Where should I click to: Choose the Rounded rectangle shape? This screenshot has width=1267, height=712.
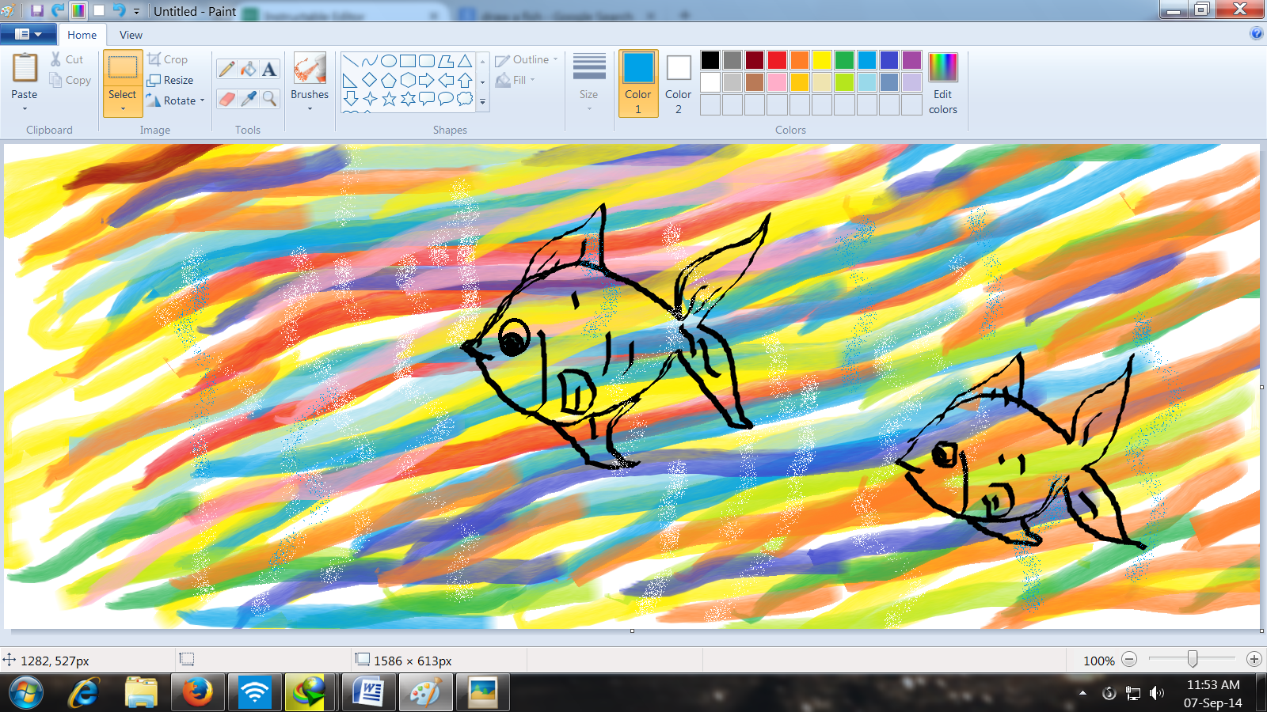[427, 61]
